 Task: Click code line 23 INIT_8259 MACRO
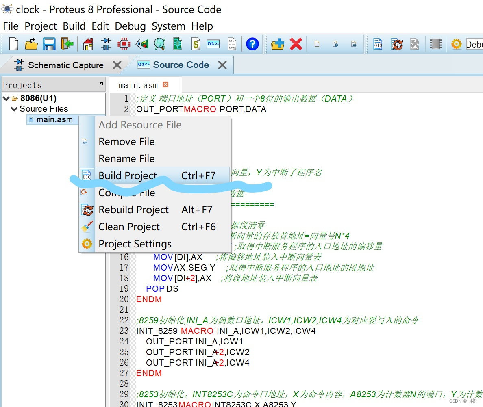coord(226,331)
